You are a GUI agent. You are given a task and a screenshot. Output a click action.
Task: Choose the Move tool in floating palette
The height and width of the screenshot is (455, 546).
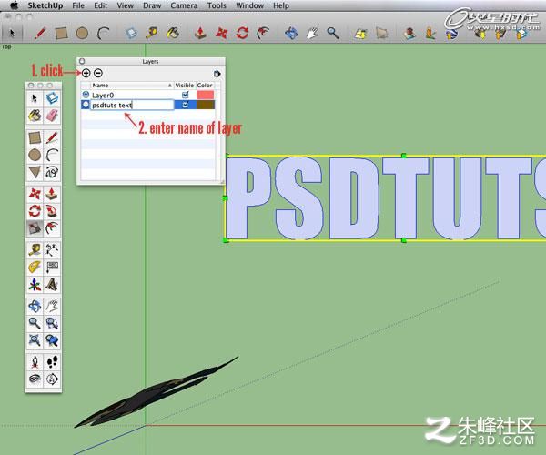tap(35, 194)
